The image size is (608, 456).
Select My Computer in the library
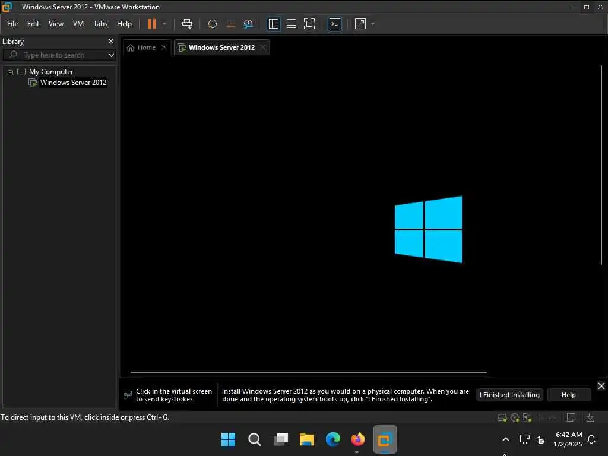51,72
